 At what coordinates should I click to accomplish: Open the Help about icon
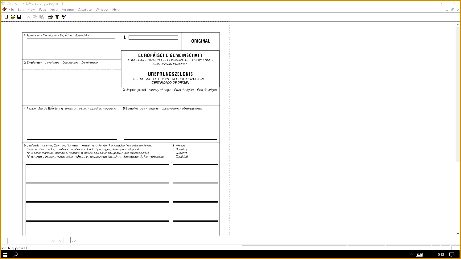pyautogui.click(x=57, y=16)
